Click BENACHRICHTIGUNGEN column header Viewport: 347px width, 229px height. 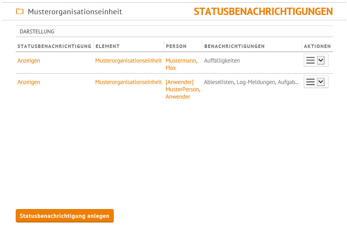[234, 46]
